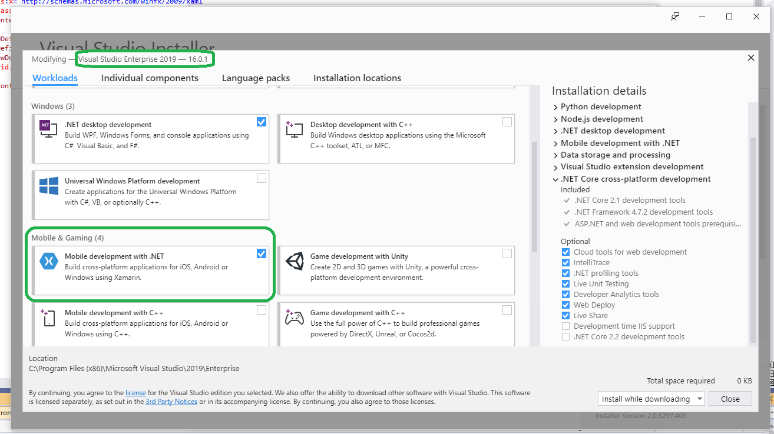Viewport: 774px width, 434px height.
Task: Check .NET Core 2.2 development tools
Action: [566, 337]
